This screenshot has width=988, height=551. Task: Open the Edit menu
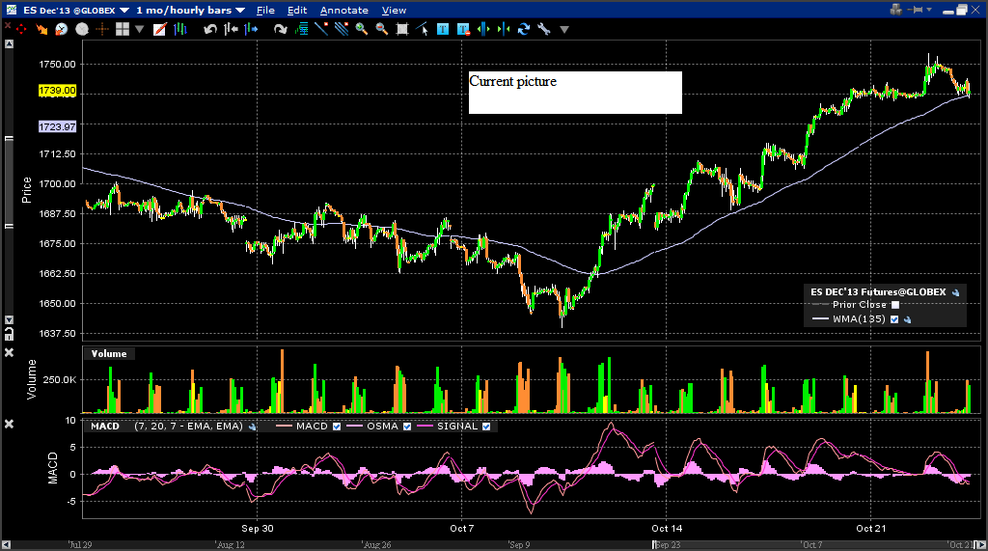[297, 10]
